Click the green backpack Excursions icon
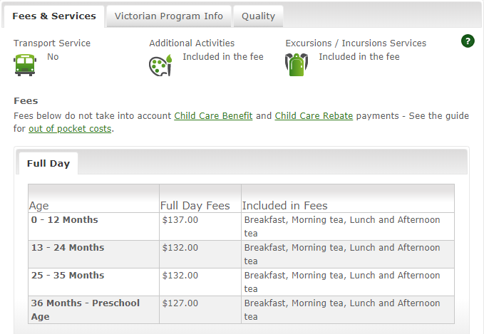The width and height of the screenshot is (484, 334). [x=297, y=65]
